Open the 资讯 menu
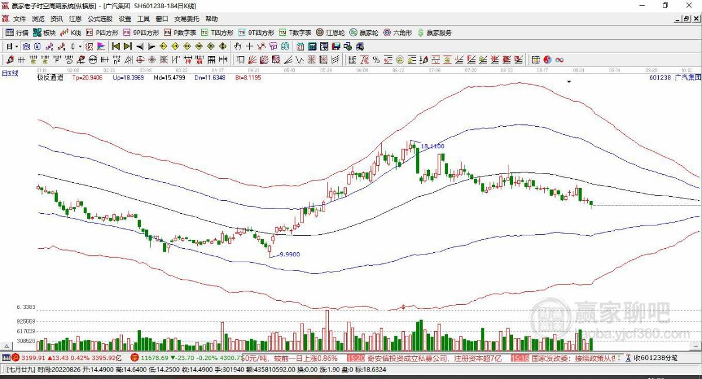The width and height of the screenshot is (702, 379). [57, 19]
